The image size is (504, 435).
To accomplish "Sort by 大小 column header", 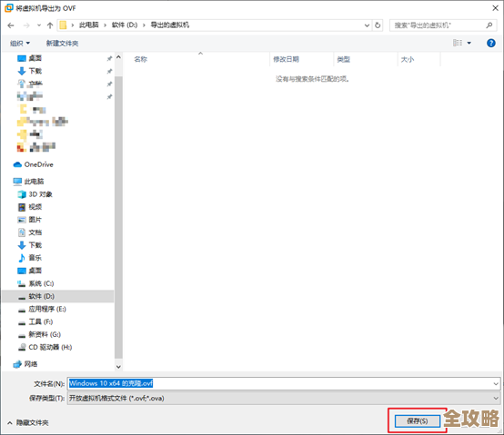I will (x=408, y=59).
